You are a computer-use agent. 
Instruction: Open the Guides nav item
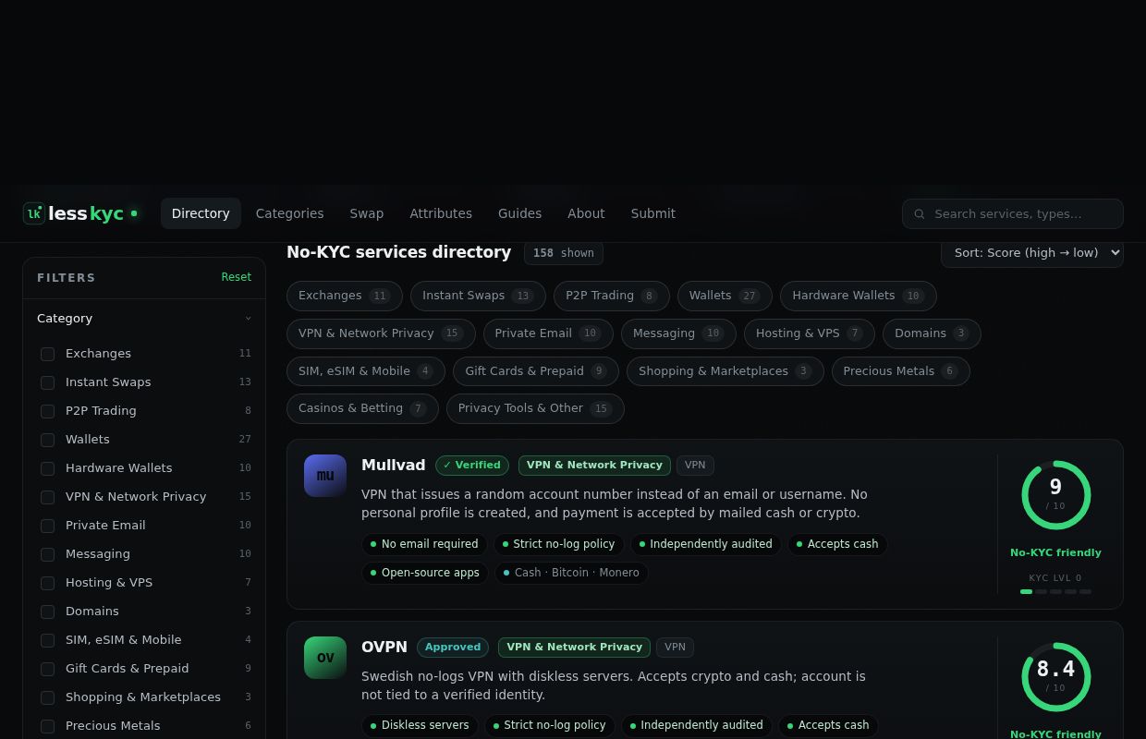(519, 213)
